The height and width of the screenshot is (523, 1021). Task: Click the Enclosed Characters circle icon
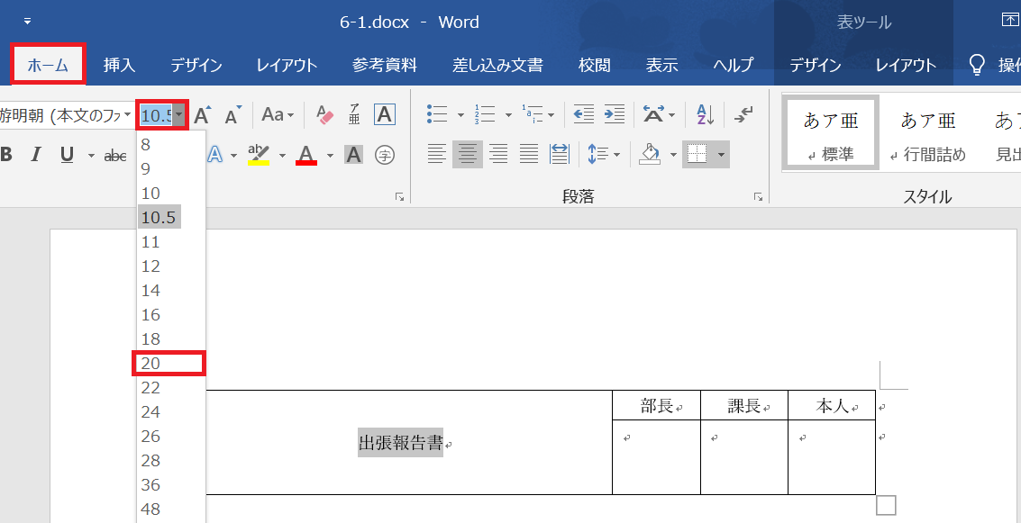(385, 156)
